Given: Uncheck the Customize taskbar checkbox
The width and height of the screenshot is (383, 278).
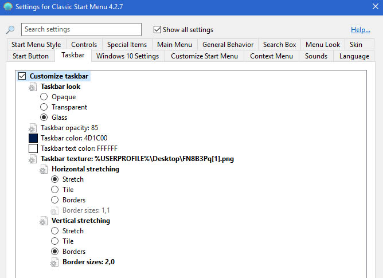Looking at the screenshot, I should click(x=22, y=76).
